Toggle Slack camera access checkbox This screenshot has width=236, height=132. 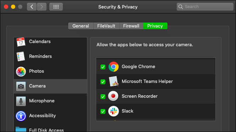(103, 111)
